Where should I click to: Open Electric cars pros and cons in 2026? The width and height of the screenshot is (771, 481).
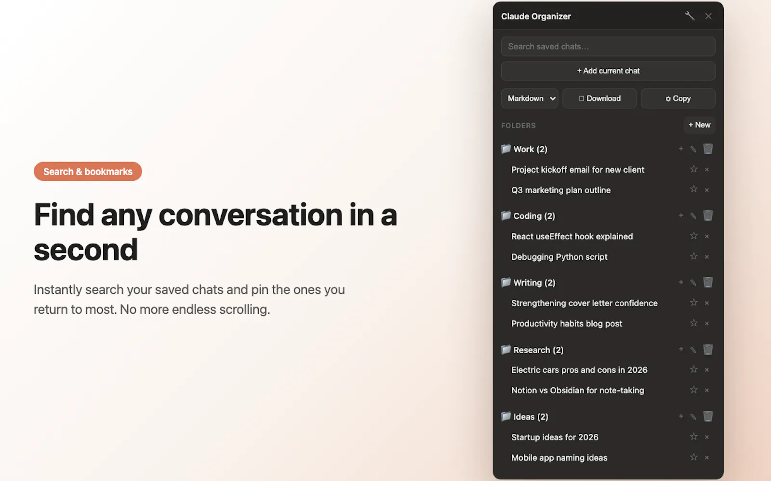579,370
